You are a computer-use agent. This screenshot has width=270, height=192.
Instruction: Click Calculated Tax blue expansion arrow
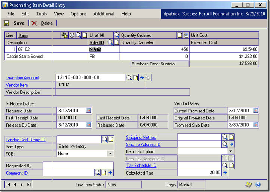[x=225, y=173]
